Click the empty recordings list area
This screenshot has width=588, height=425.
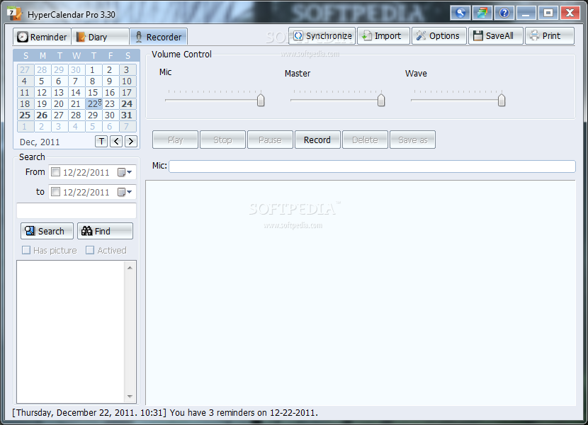point(361,293)
